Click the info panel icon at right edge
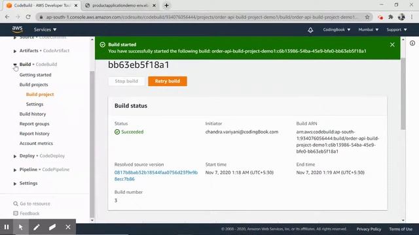Viewport: 419px width, 235px height. [412, 43]
